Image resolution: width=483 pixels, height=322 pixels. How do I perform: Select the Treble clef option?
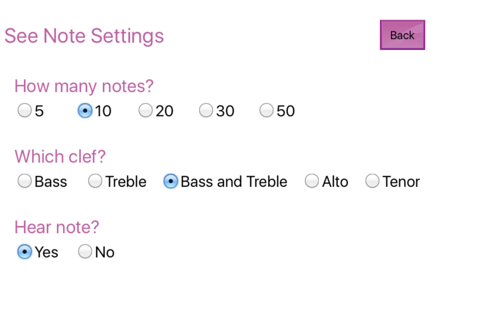coord(95,181)
